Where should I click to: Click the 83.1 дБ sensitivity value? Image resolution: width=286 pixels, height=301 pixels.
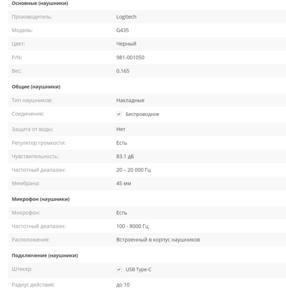(x=125, y=156)
